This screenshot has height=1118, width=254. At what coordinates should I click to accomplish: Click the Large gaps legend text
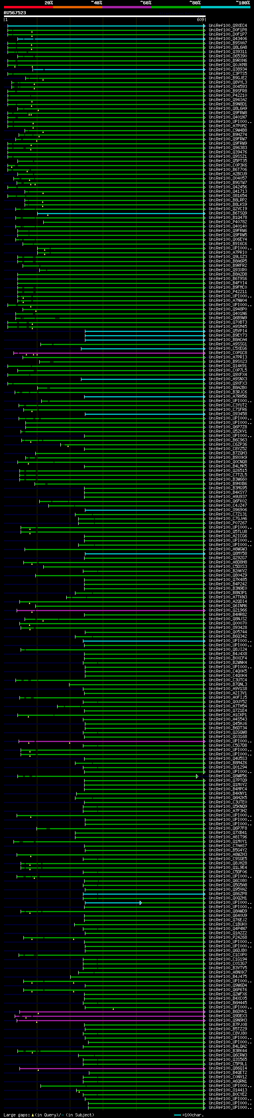point(49,1115)
